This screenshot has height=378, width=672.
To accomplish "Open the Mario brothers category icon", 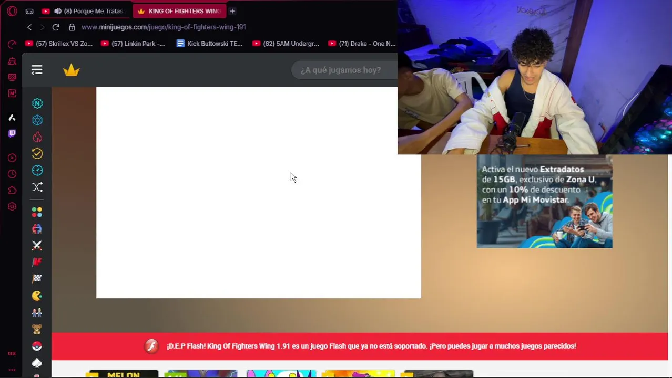I will point(37,312).
